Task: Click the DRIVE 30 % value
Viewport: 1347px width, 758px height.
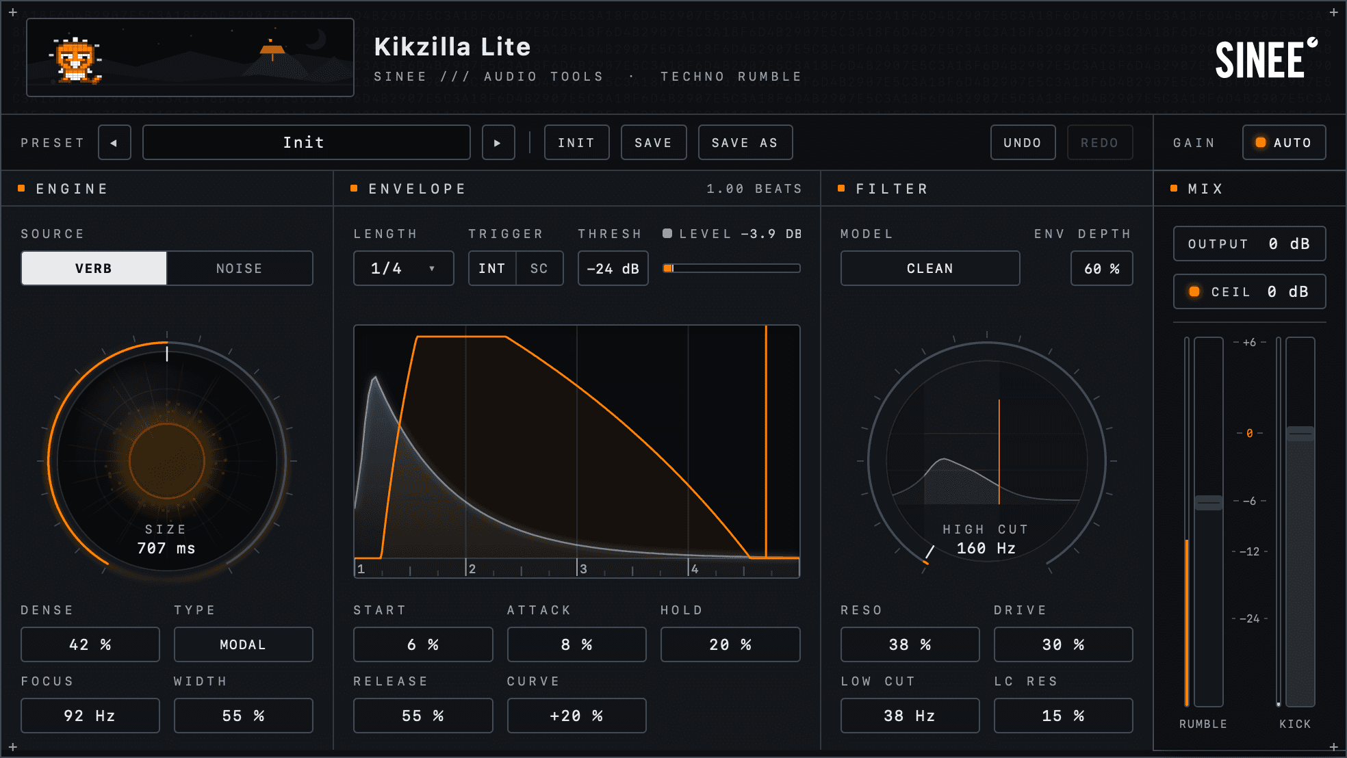Action: [x=1064, y=644]
